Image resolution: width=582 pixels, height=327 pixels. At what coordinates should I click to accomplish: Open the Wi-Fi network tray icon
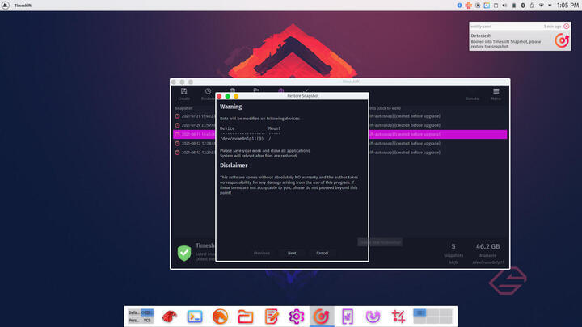click(541, 6)
